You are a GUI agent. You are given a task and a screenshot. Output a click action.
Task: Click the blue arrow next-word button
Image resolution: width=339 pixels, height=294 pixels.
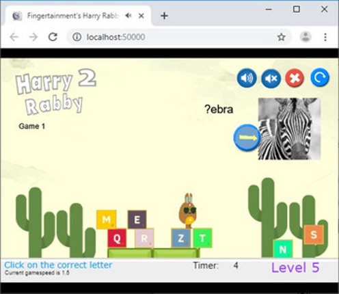pyautogui.click(x=247, y=137)
